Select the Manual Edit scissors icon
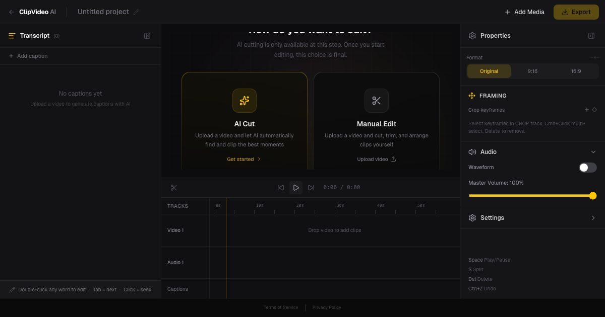This screenshot has width=605, height=317. pyautogui.click(x=377, y=101)
